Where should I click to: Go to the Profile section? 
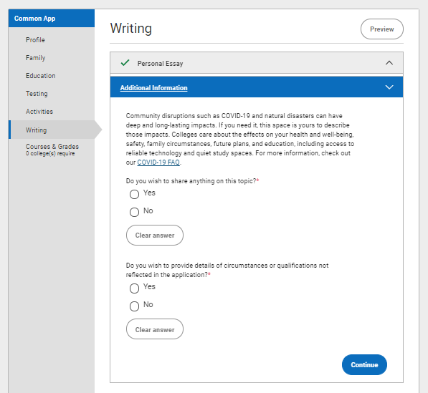point(35,40)
